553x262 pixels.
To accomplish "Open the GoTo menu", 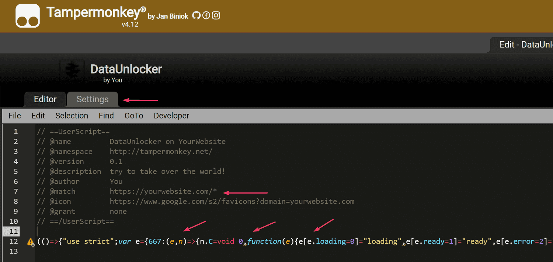I will point(133,116).
